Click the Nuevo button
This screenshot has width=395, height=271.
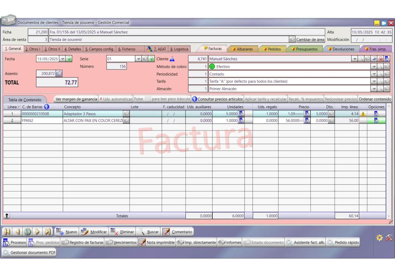coord(67,232)
